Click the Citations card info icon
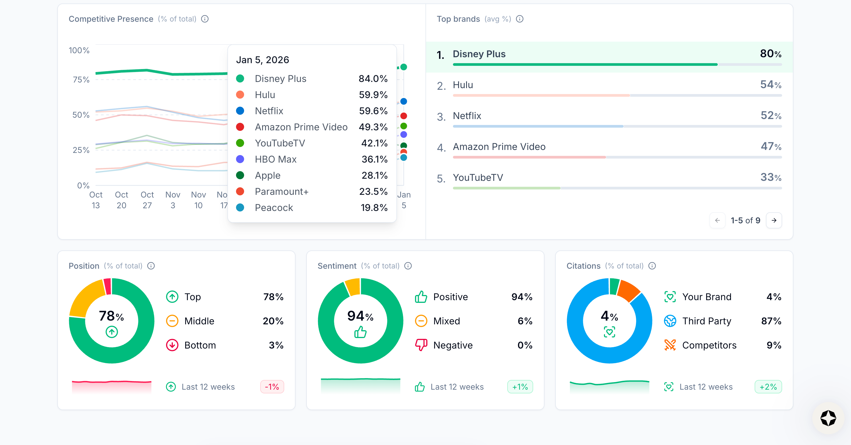 [652, 266]
